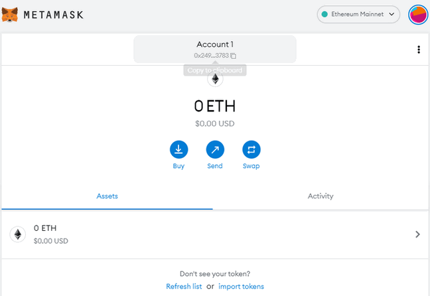Image resolution: width=430 pixels, height=296 pixels.
Task: Click the Send arrow icon button
Action: [x=215, y=149]
